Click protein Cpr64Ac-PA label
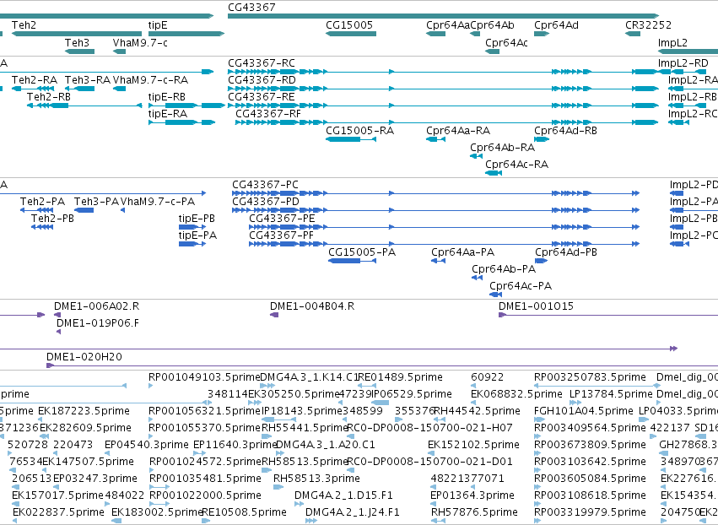718x525 pixels. [x=521, y=286]
